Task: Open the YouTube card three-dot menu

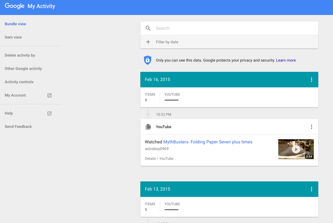Action: [311, 127]
